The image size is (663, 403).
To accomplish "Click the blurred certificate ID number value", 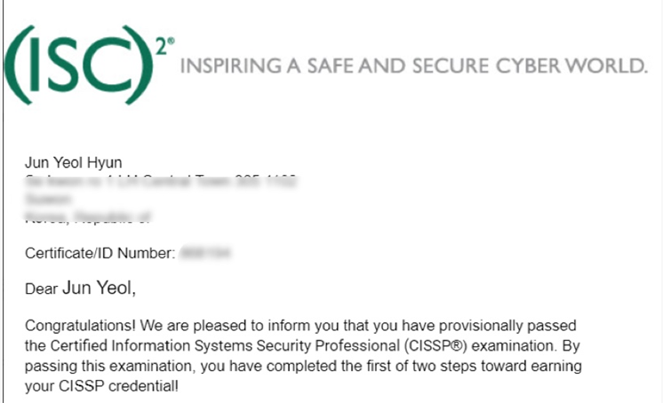I will 205,253.
